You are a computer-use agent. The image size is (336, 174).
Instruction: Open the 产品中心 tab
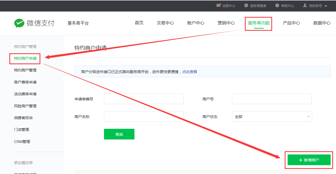[291, 23]
